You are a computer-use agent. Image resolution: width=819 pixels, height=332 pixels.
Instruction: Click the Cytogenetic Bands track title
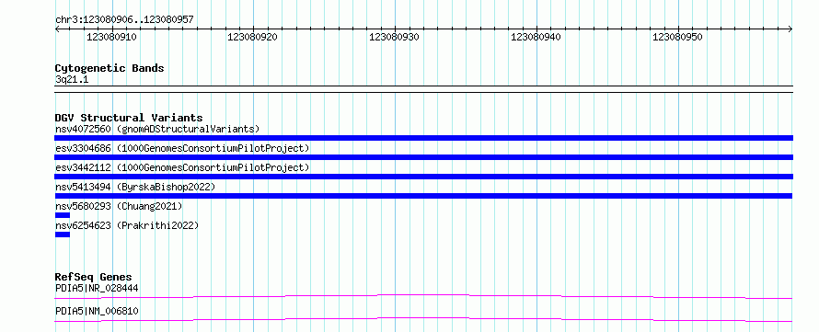pos(110,68)
